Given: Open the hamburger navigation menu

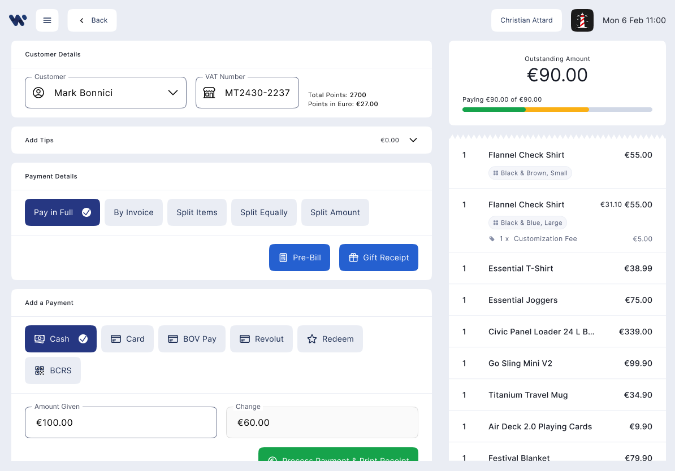Looking at the screenshot, I should (47, 20).
